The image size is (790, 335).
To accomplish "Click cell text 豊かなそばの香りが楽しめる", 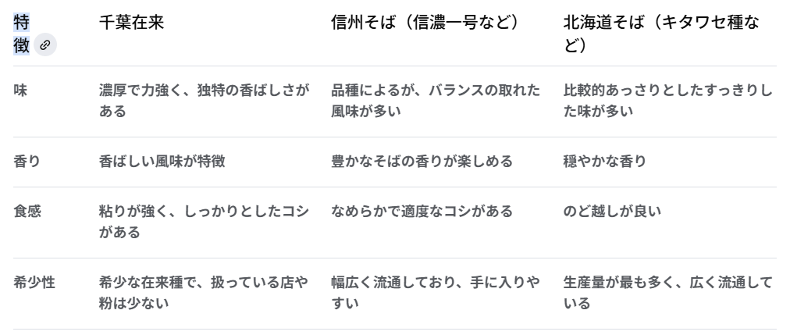I will click(422, 161).
